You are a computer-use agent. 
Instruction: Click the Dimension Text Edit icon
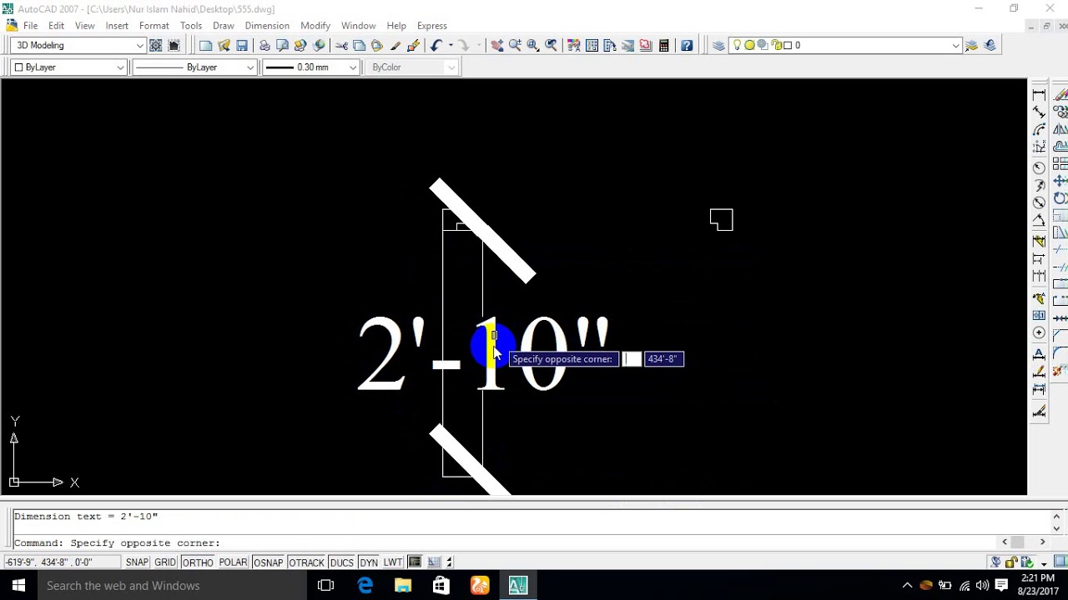pyautogui.click(x=1039, y=372)
